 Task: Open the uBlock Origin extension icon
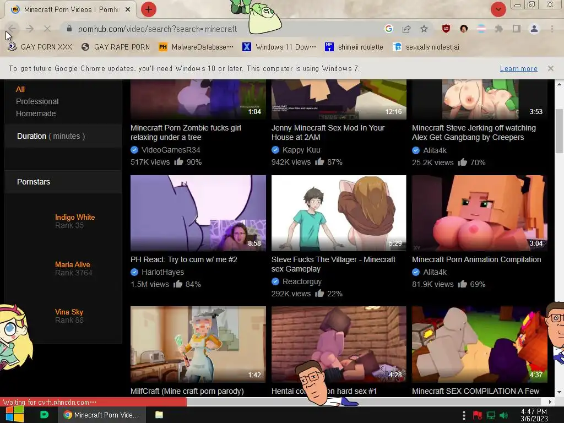446,29
